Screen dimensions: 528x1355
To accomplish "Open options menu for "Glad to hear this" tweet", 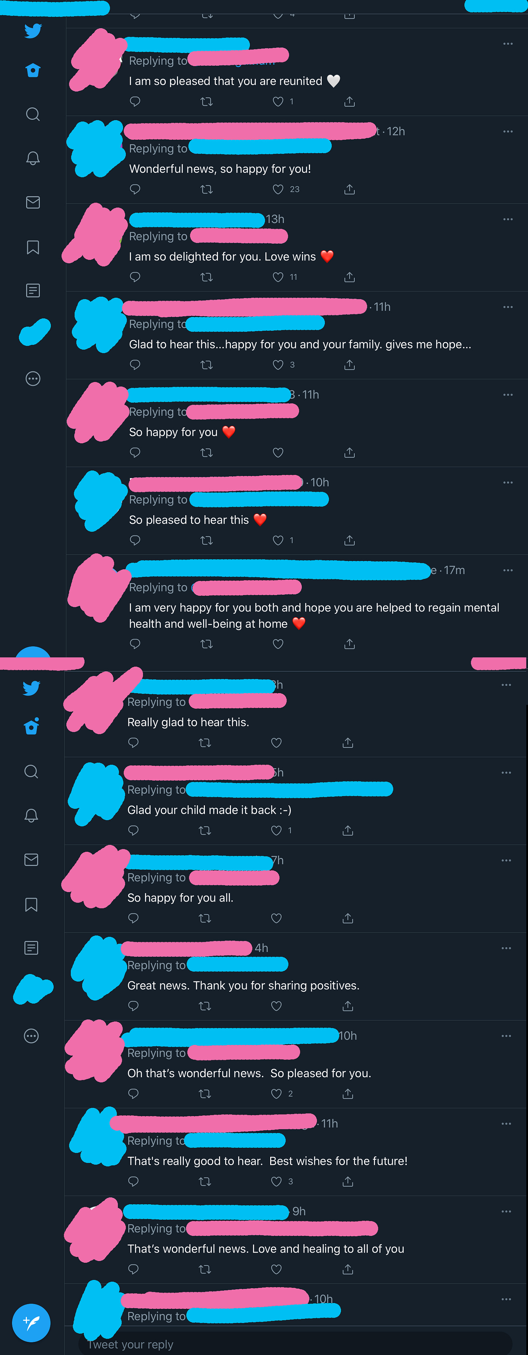I will [x=507, y=307].
